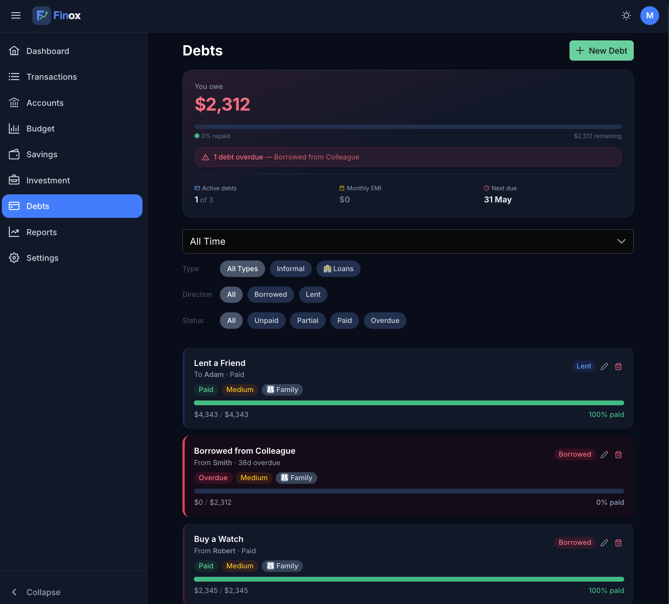669x604 pixels.
Task: Filter direction by Borrowed
Action: click(x=271, y=294)
